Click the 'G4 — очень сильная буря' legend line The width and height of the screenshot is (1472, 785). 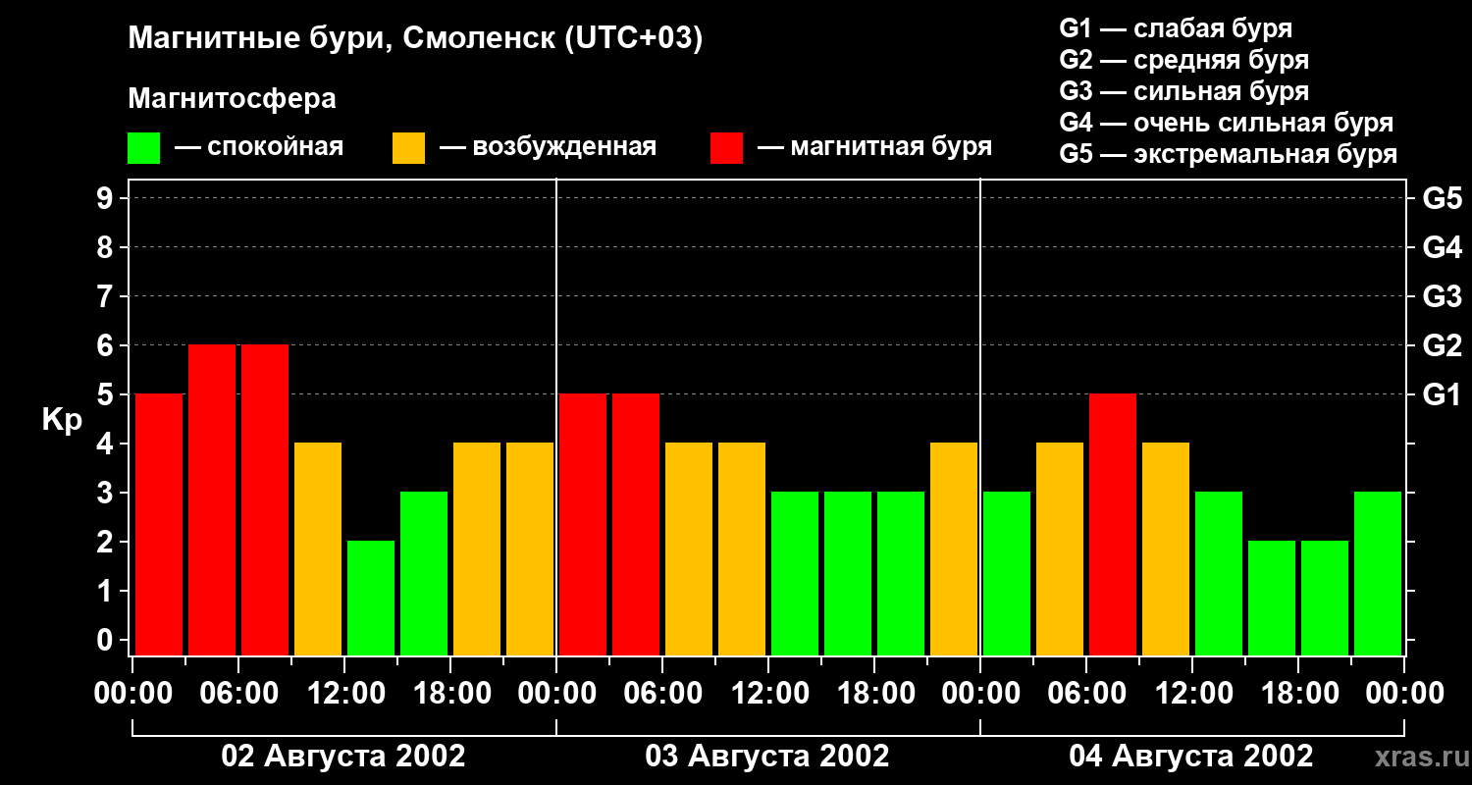tap(1227, 123)
